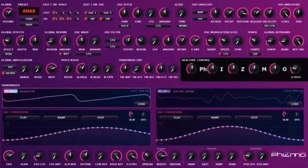Click the global VOLUME knob
308x168 pixels.
coord(8,13)
